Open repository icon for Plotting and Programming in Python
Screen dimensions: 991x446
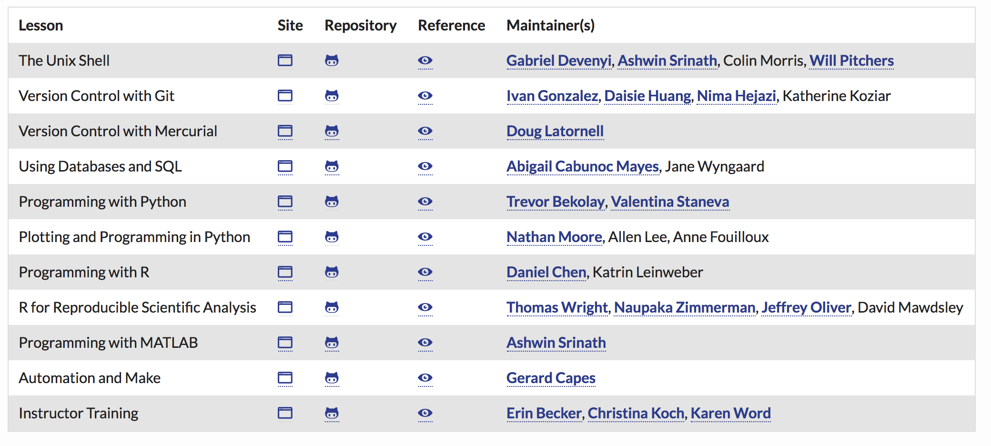pos(332,237)
